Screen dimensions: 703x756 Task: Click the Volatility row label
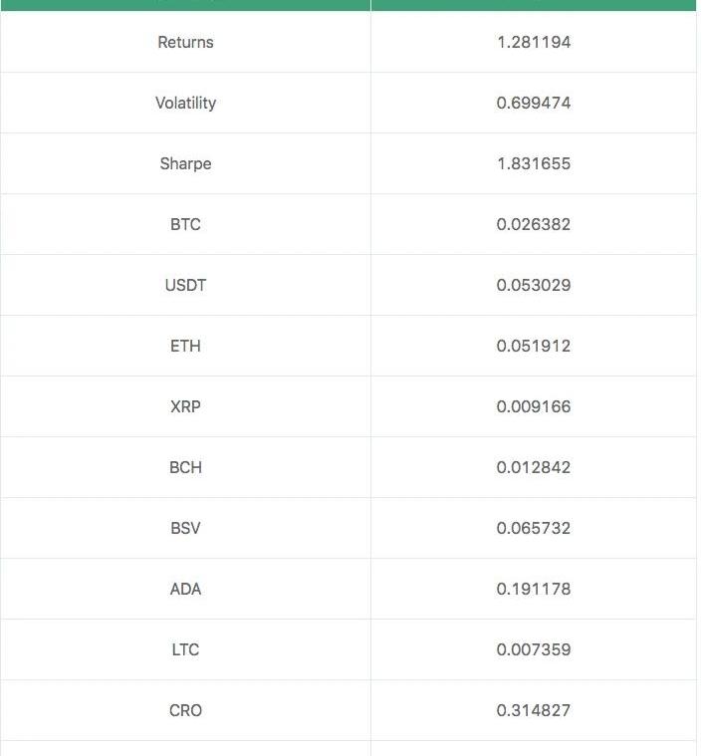(x=185, y=103)
